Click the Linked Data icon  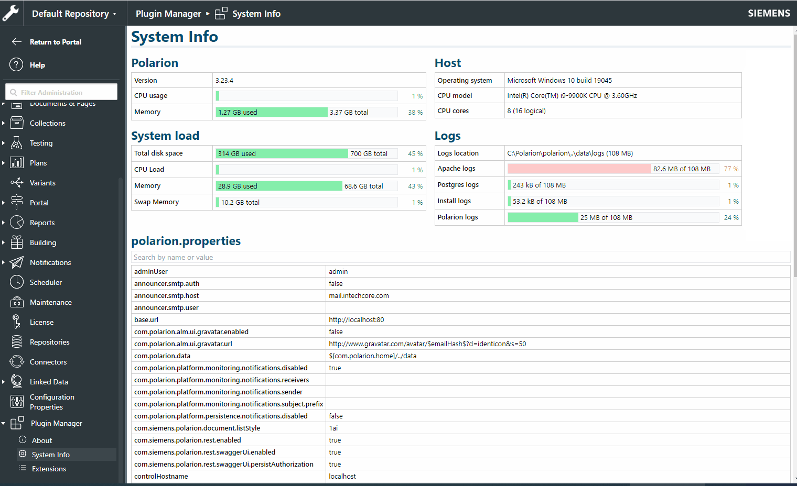pos(17,382)
